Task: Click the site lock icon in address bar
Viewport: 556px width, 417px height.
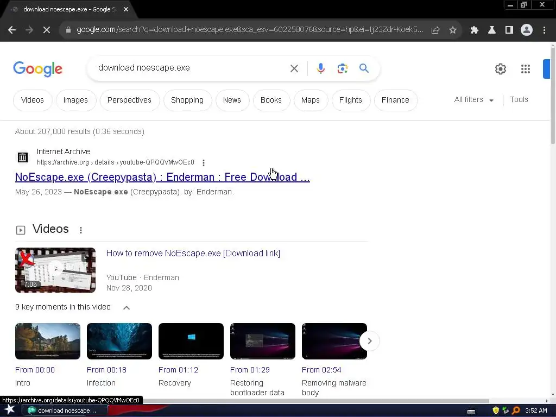Action: (x=68, y=30)
